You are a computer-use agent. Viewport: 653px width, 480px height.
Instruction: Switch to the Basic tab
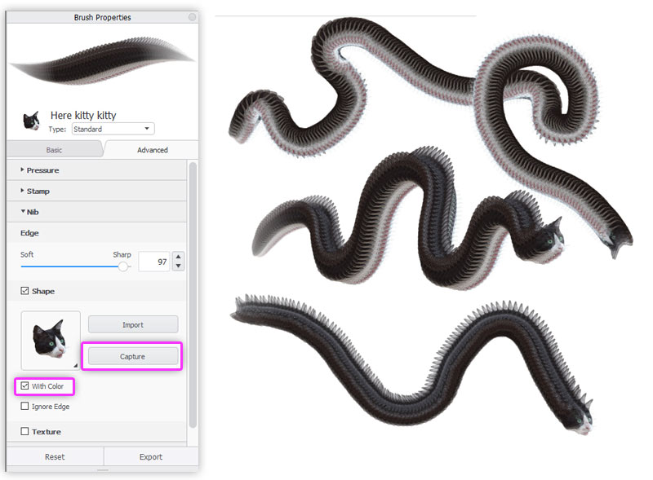pyautogui.click(x=54, y=150)
